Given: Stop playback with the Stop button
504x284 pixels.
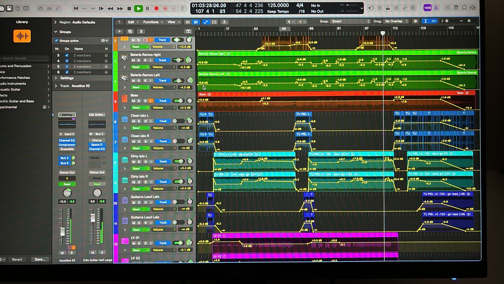Looking at the screenshot, I should tap(129, 9).
